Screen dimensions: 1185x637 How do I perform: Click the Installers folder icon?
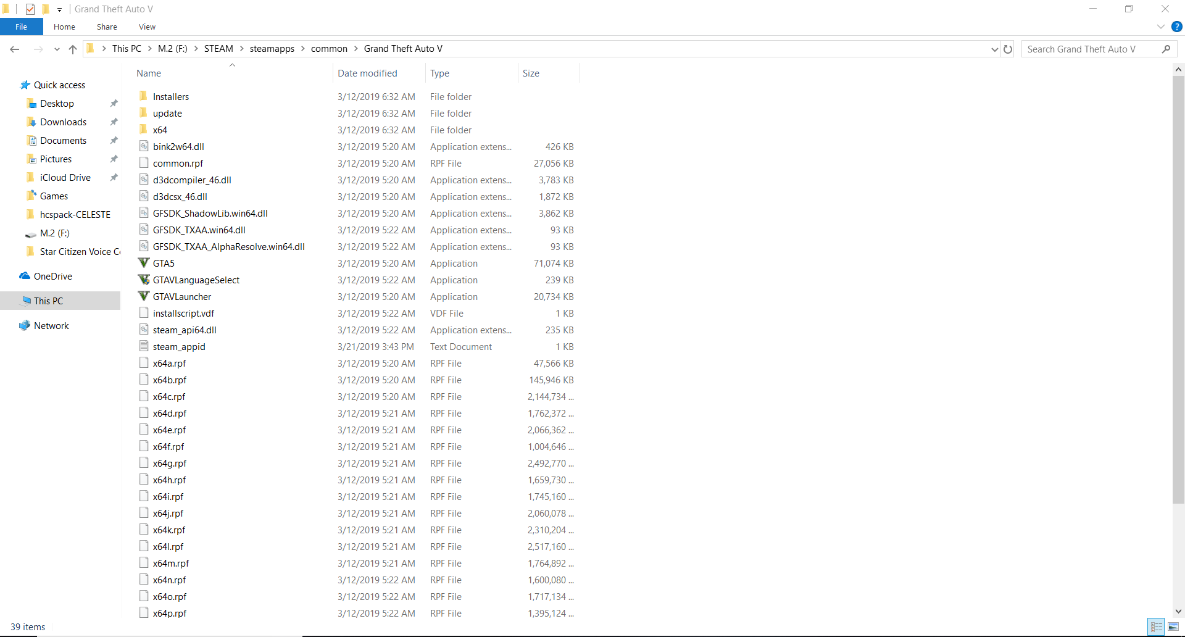(144, 96)
